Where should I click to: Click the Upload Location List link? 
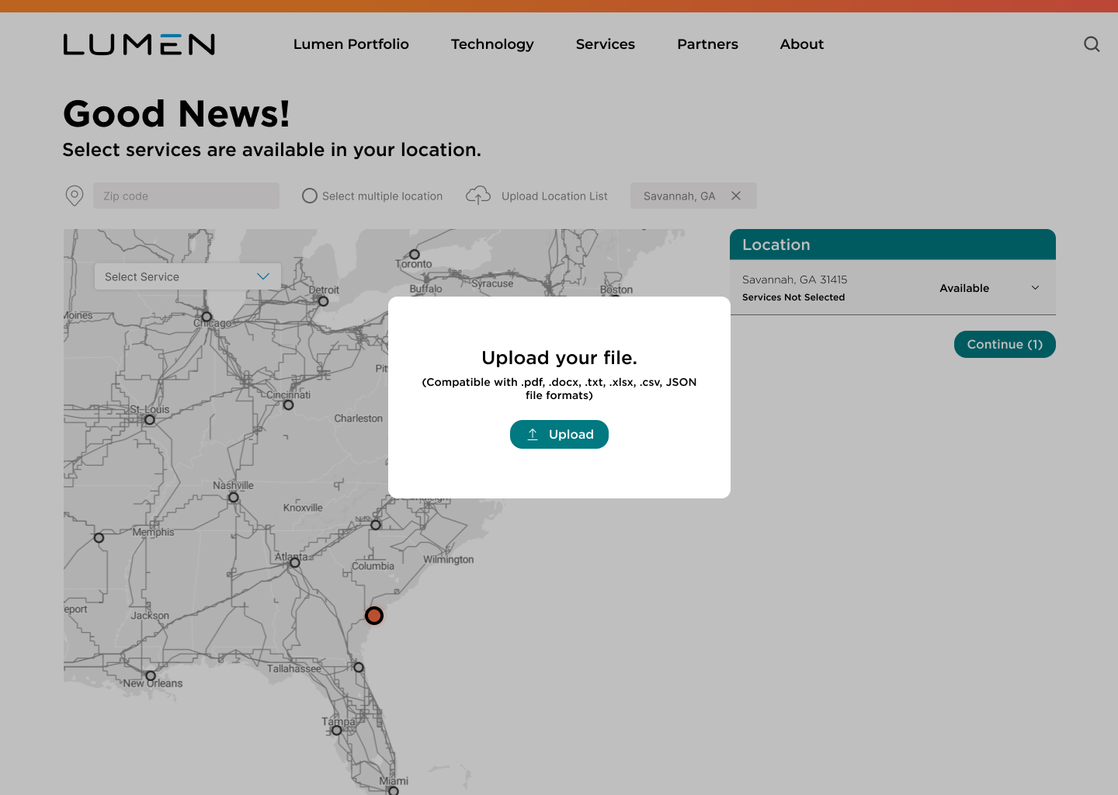click(554, 196)
